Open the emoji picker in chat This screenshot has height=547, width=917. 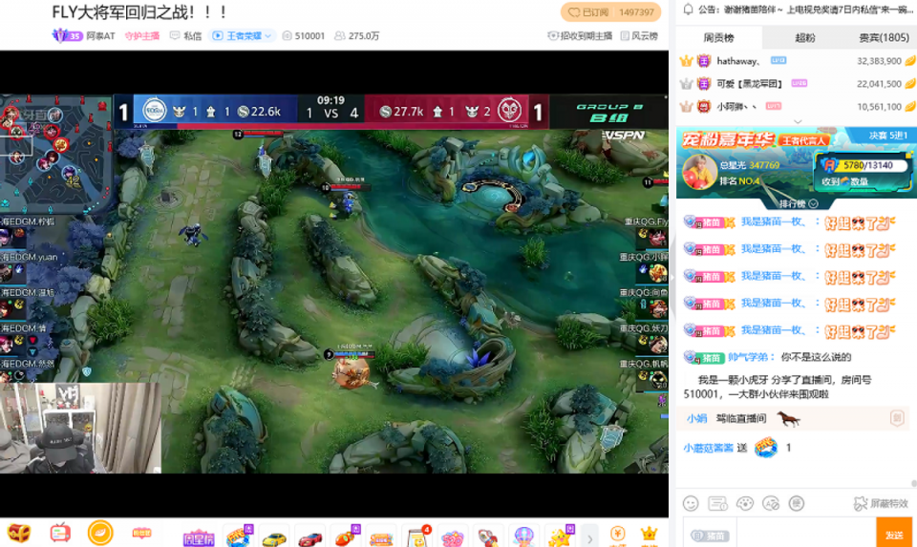tap(691, 503)
